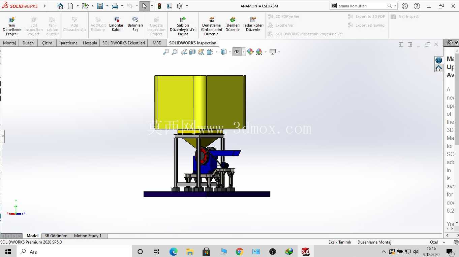Launch Şablon Düzenleyicisi'ni Başlat
Viewport: 459px width, 257px height.
click(x=183, y=26)
